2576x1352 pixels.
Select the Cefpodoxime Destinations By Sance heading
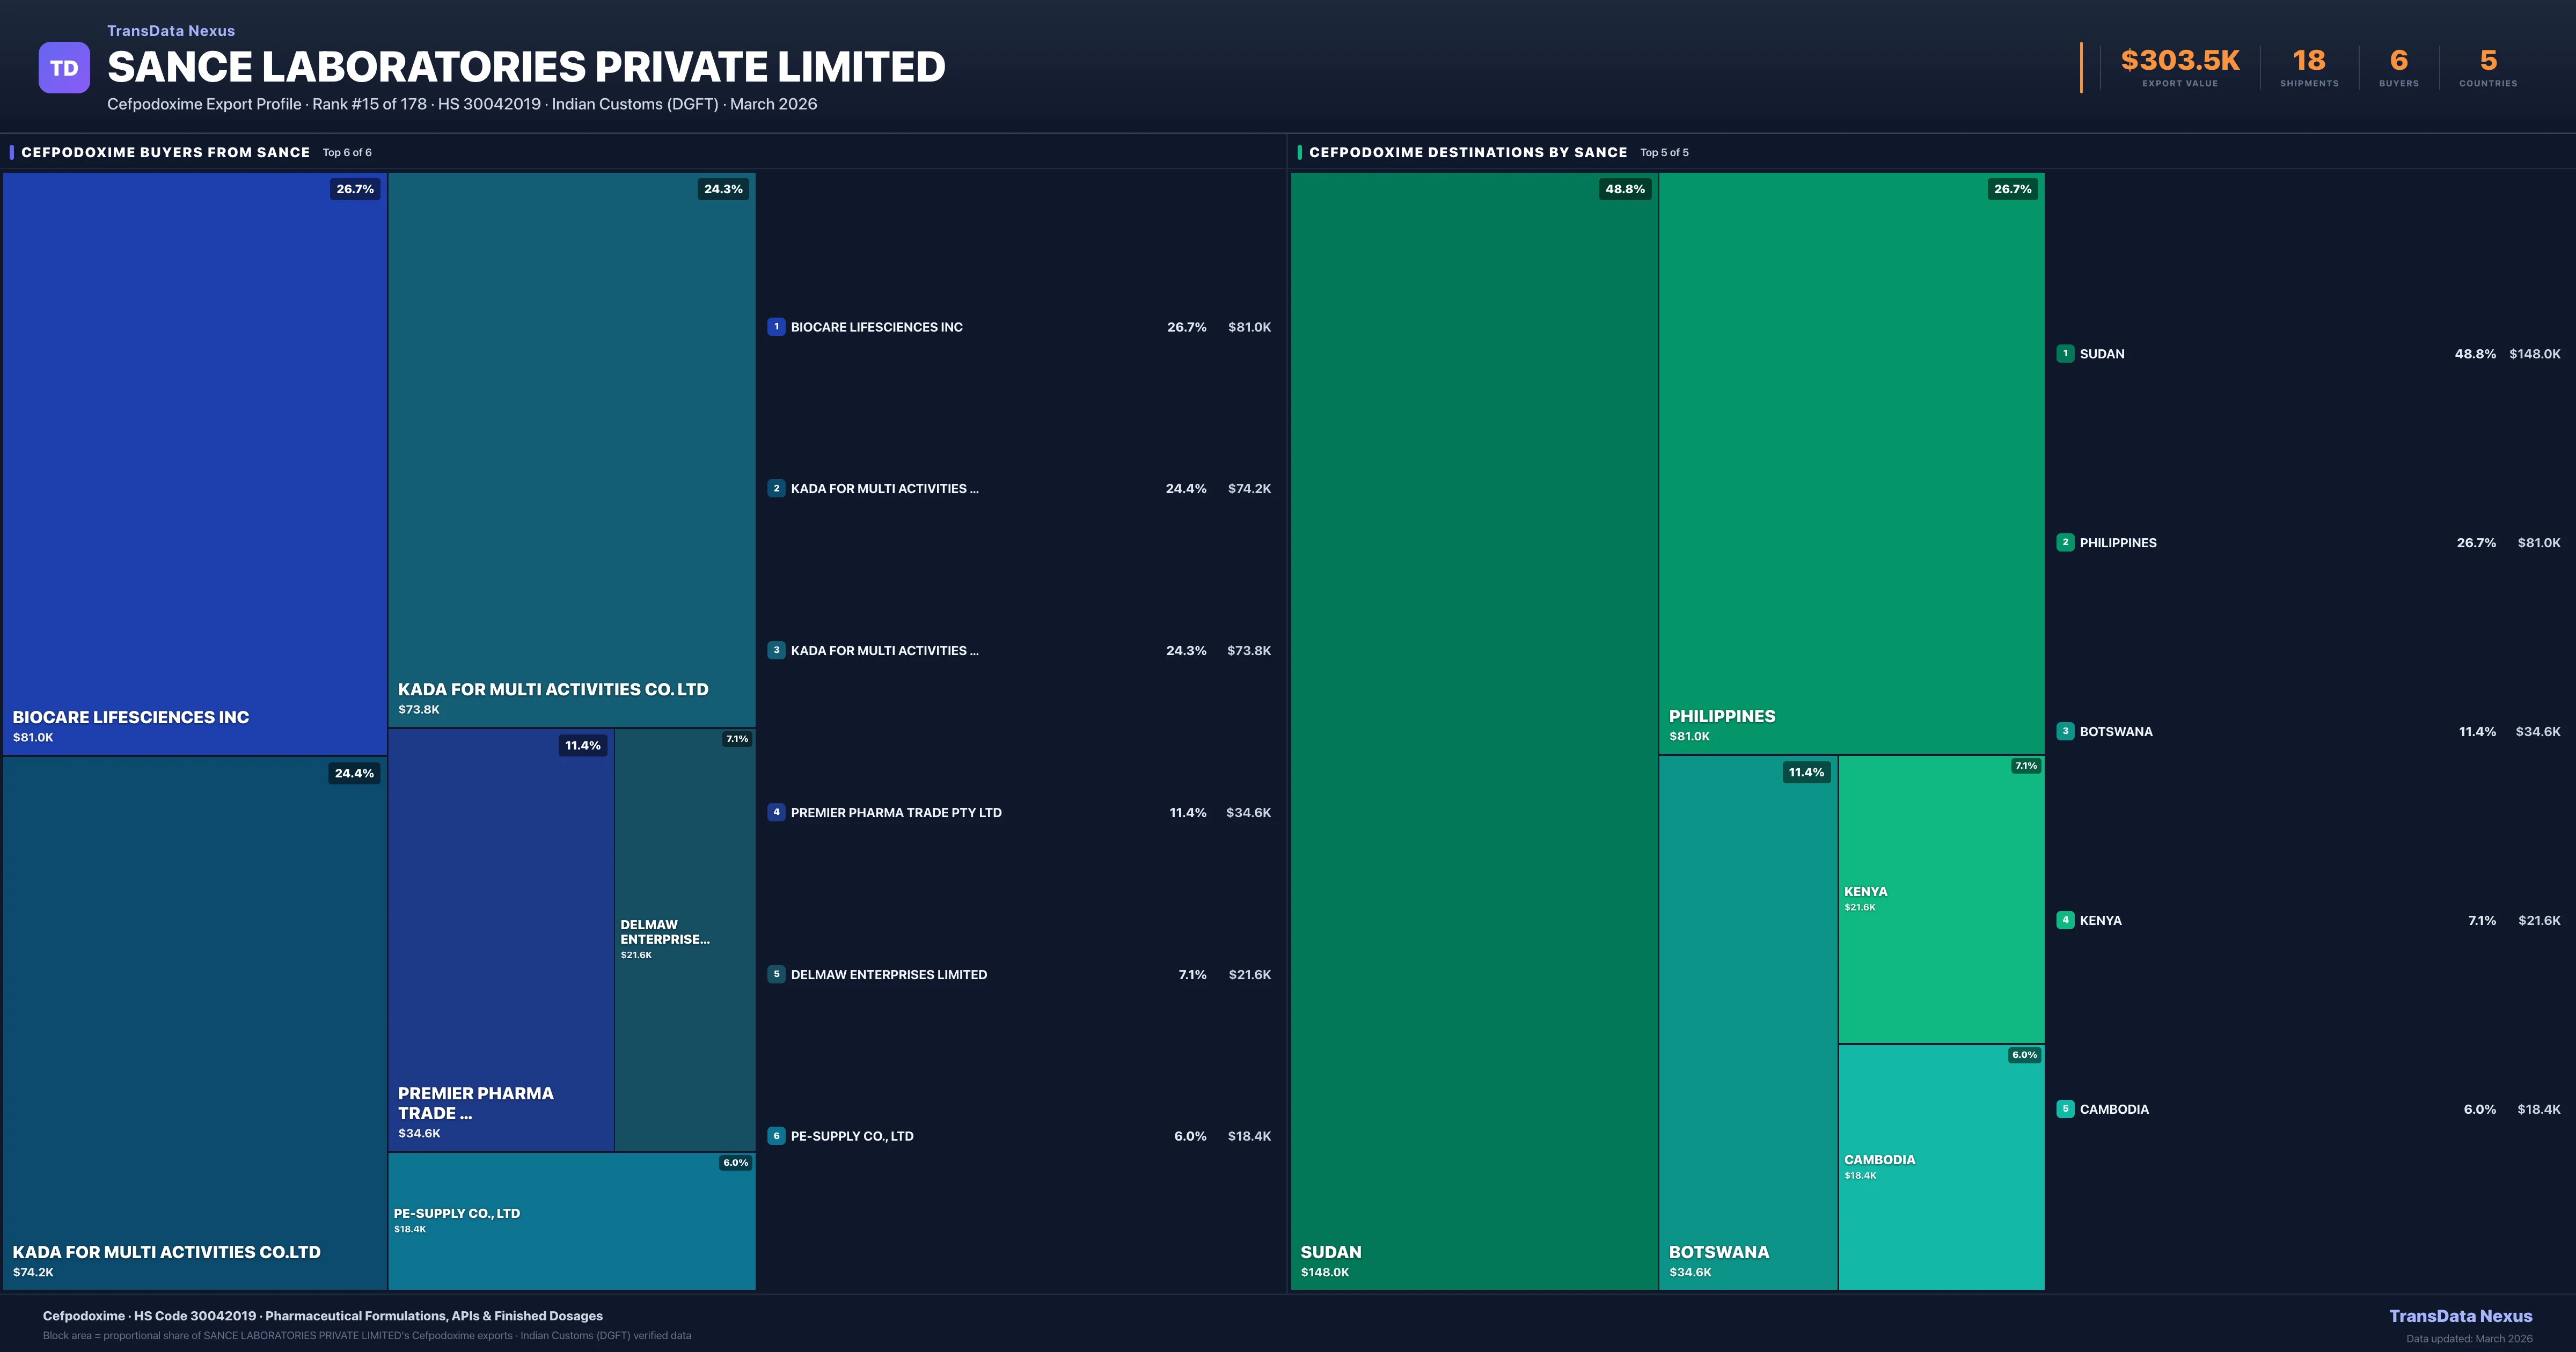1468,152
